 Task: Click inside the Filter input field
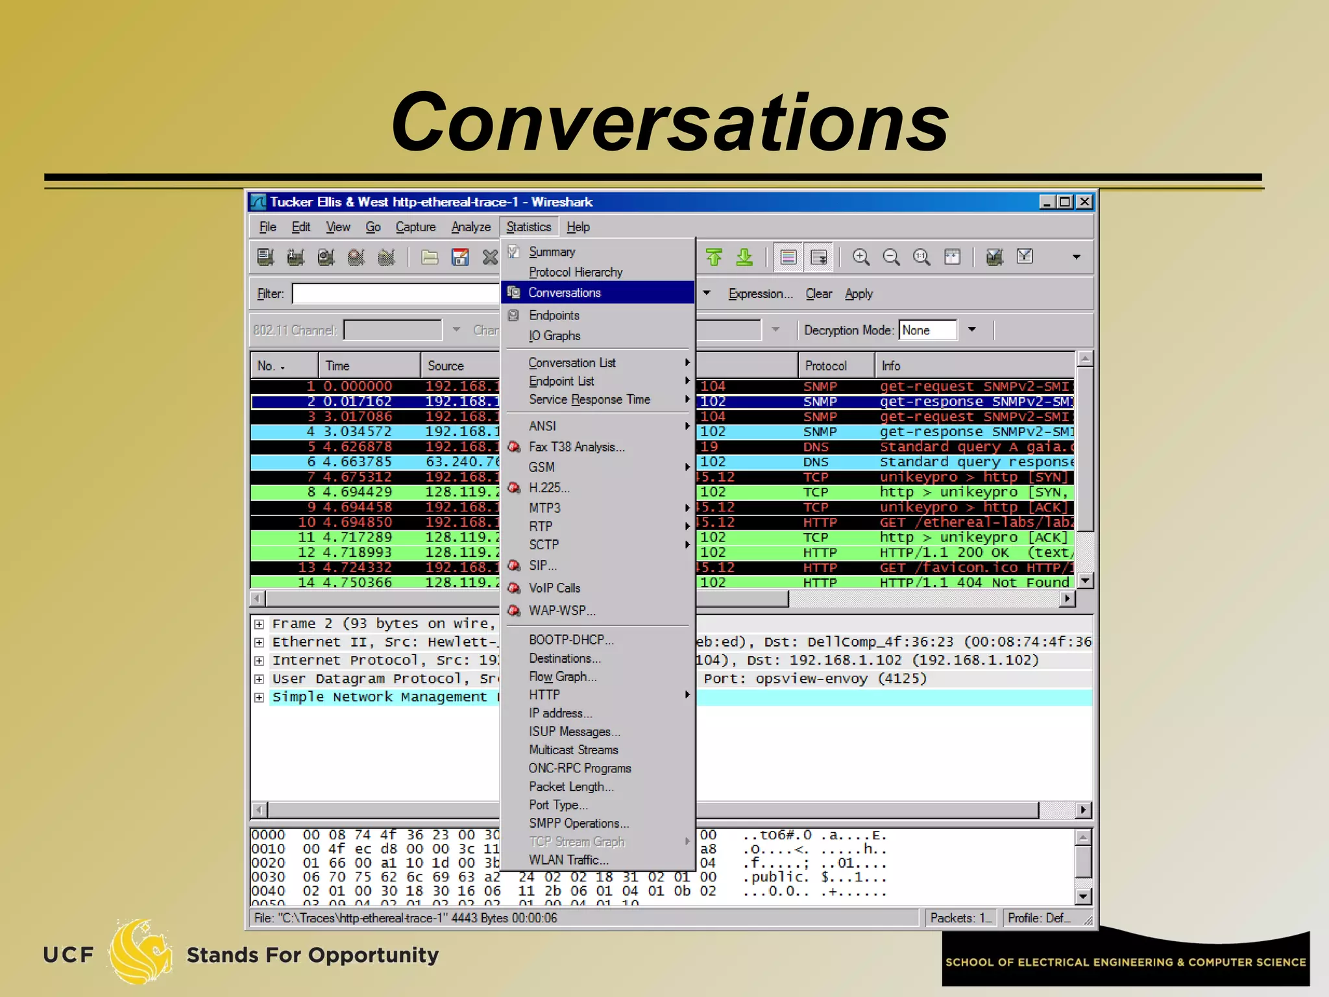pos(396,294)
